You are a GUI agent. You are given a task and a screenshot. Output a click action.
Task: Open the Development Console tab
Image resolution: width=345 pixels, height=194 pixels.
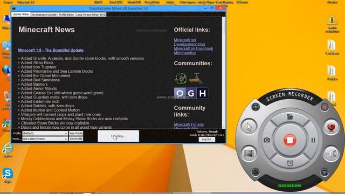(x=44, y=15)
